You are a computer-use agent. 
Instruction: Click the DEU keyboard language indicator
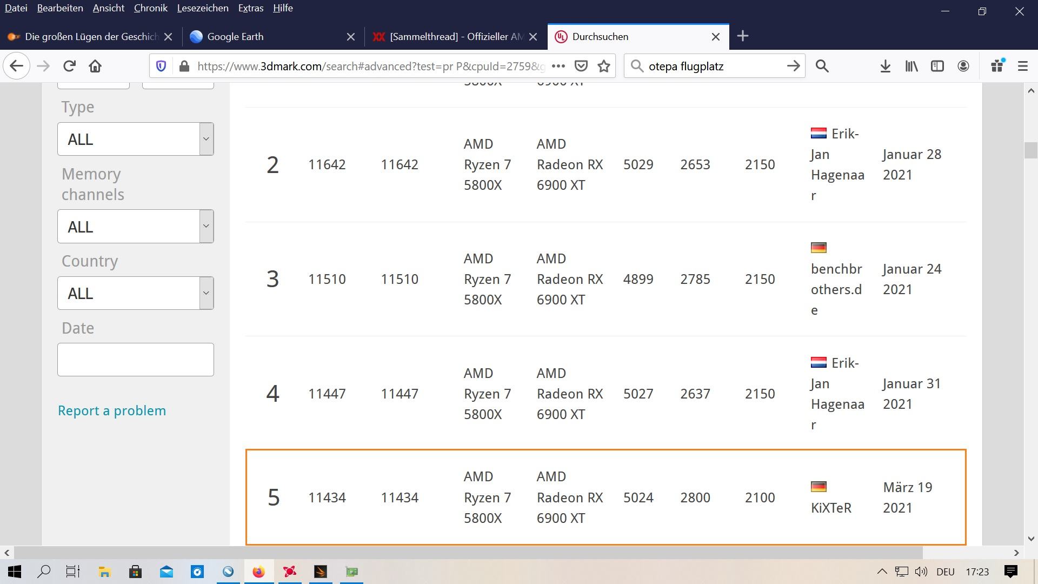(945, 572)
